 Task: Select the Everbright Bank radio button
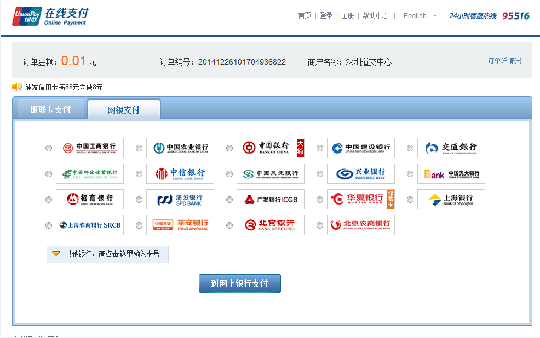410,174
